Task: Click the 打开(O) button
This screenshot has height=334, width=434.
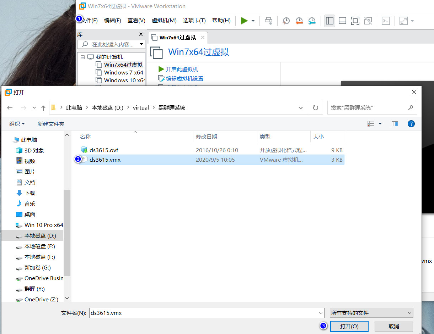Action: (349, 326)
